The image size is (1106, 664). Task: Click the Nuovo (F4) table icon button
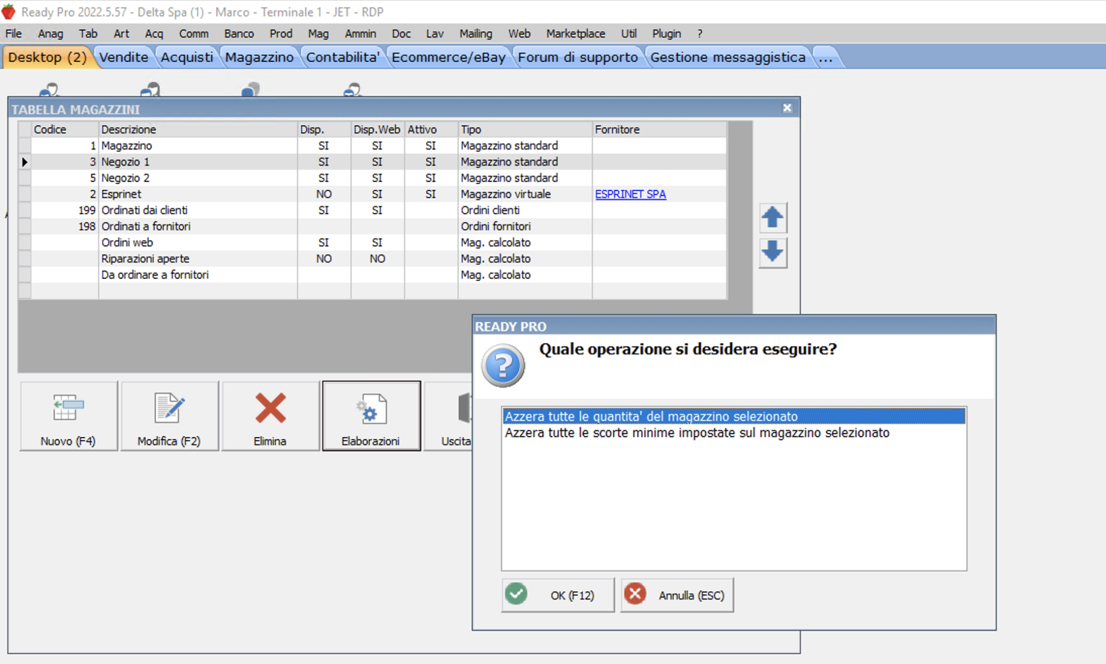(68, 417)
